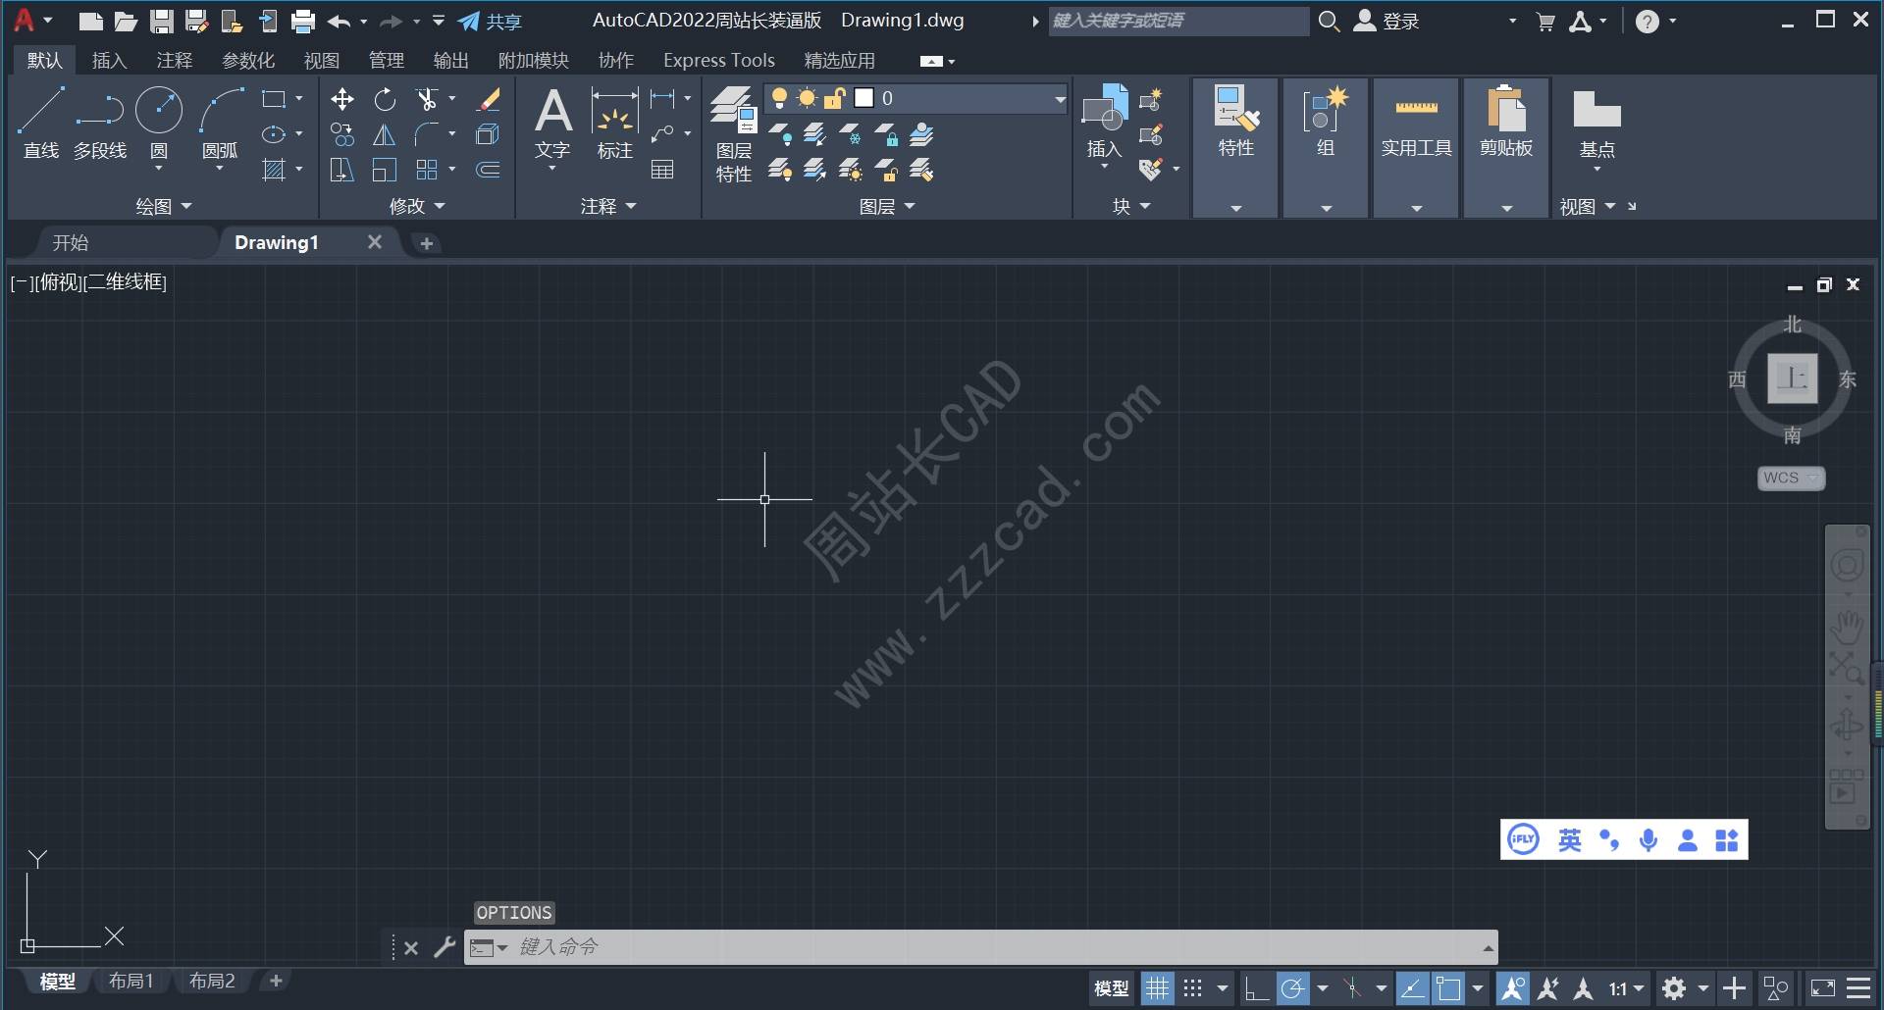Screen dimensions: 1884x1010
Task: Click the customize wrench icon on command line
Action: 445,947
